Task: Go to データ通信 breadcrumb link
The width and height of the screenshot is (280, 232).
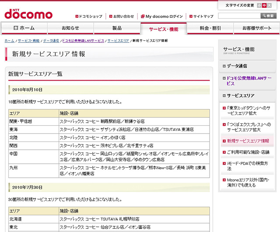Action: [x=51, y=41]
